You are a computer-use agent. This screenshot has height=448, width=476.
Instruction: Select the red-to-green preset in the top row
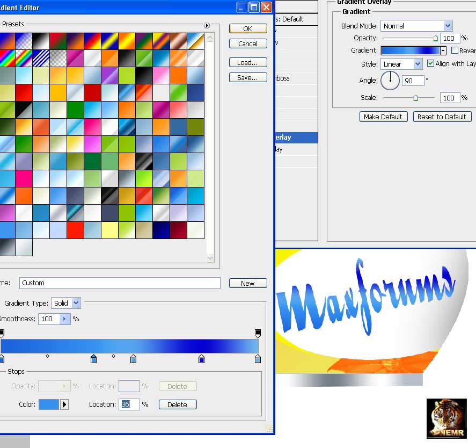58,41
